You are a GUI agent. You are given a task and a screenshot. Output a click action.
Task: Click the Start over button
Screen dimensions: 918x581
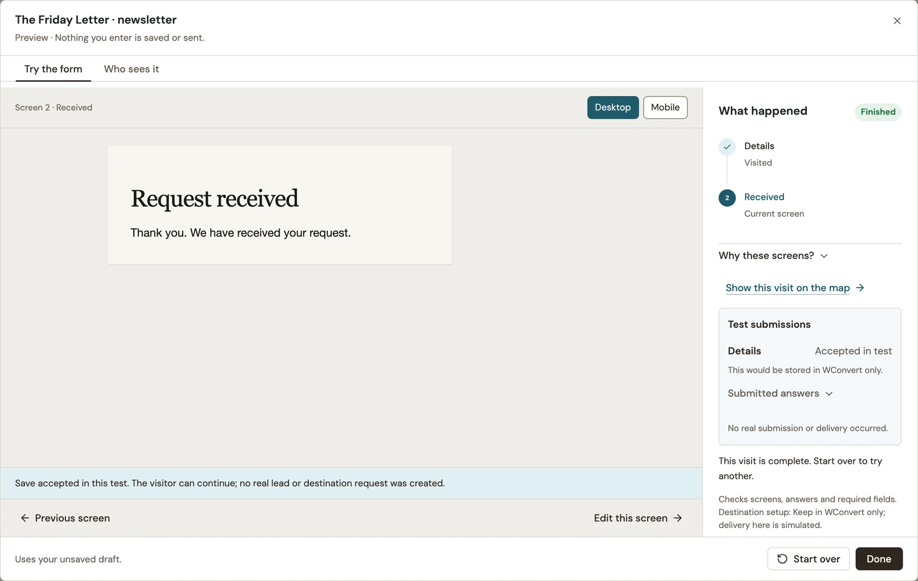coord(809,559)
